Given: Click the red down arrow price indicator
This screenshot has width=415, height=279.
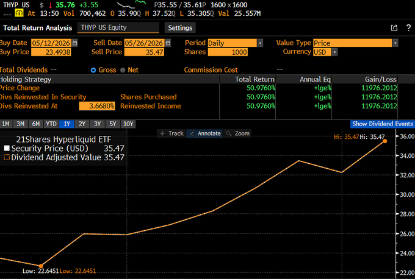Looking at the screenshot, I should tap(50, 5).
